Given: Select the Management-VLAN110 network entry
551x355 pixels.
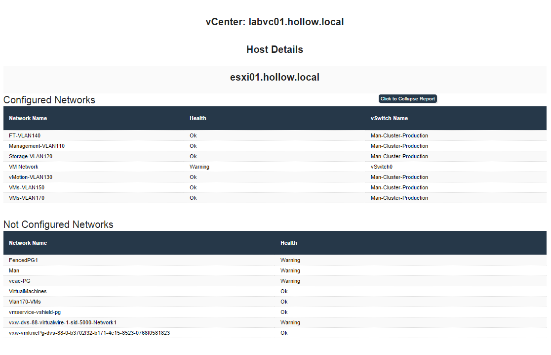Looking at the screenshot, I should point(37,146).
